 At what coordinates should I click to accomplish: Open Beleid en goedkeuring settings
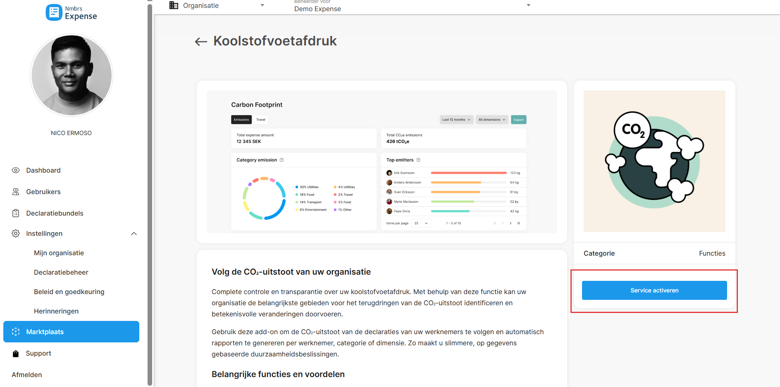click(69, 292)
